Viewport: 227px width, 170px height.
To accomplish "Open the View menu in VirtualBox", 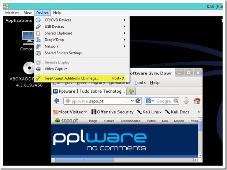I will pos(28,13).
